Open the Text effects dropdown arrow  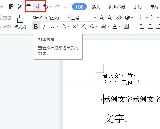97,26
